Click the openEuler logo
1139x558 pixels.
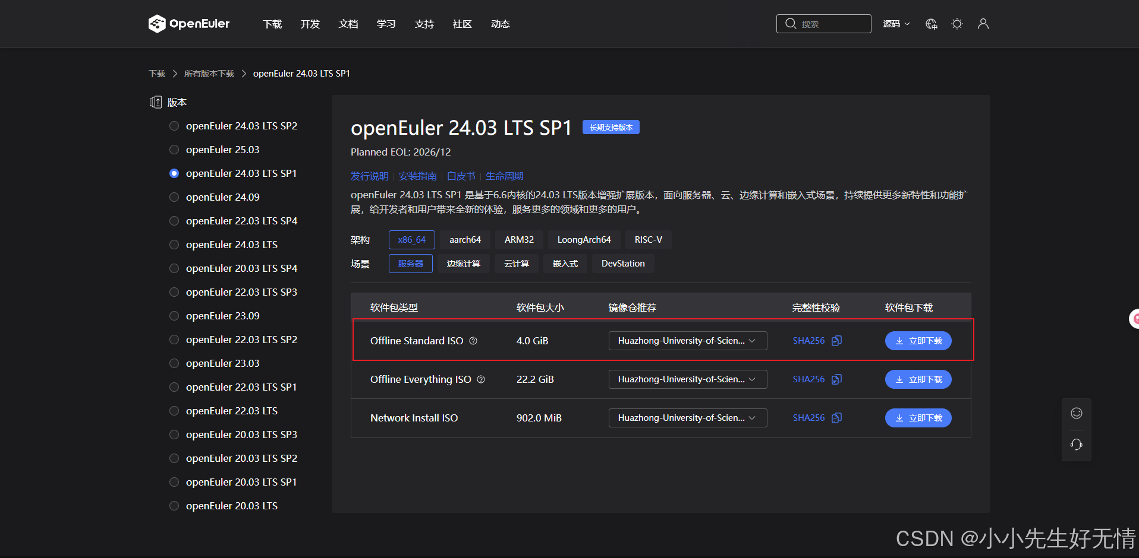click(x=188, y=24)
